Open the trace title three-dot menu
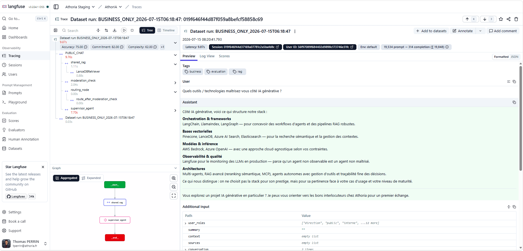Viewport: 523px width, 251px height. (295, 31)
